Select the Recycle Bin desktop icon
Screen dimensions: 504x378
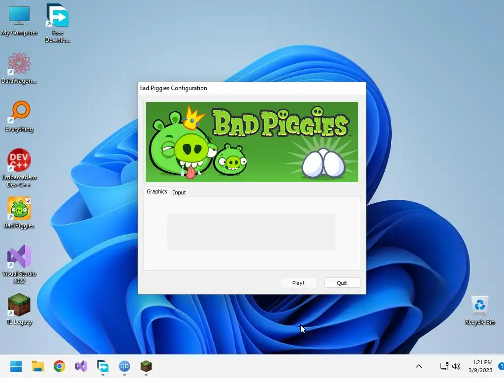pos(479,310)
